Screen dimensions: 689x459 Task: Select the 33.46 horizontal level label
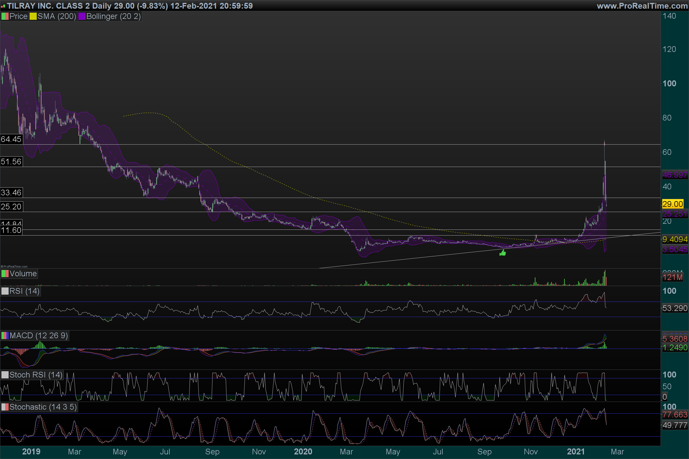pyautogui.click(x=11, y=192)
